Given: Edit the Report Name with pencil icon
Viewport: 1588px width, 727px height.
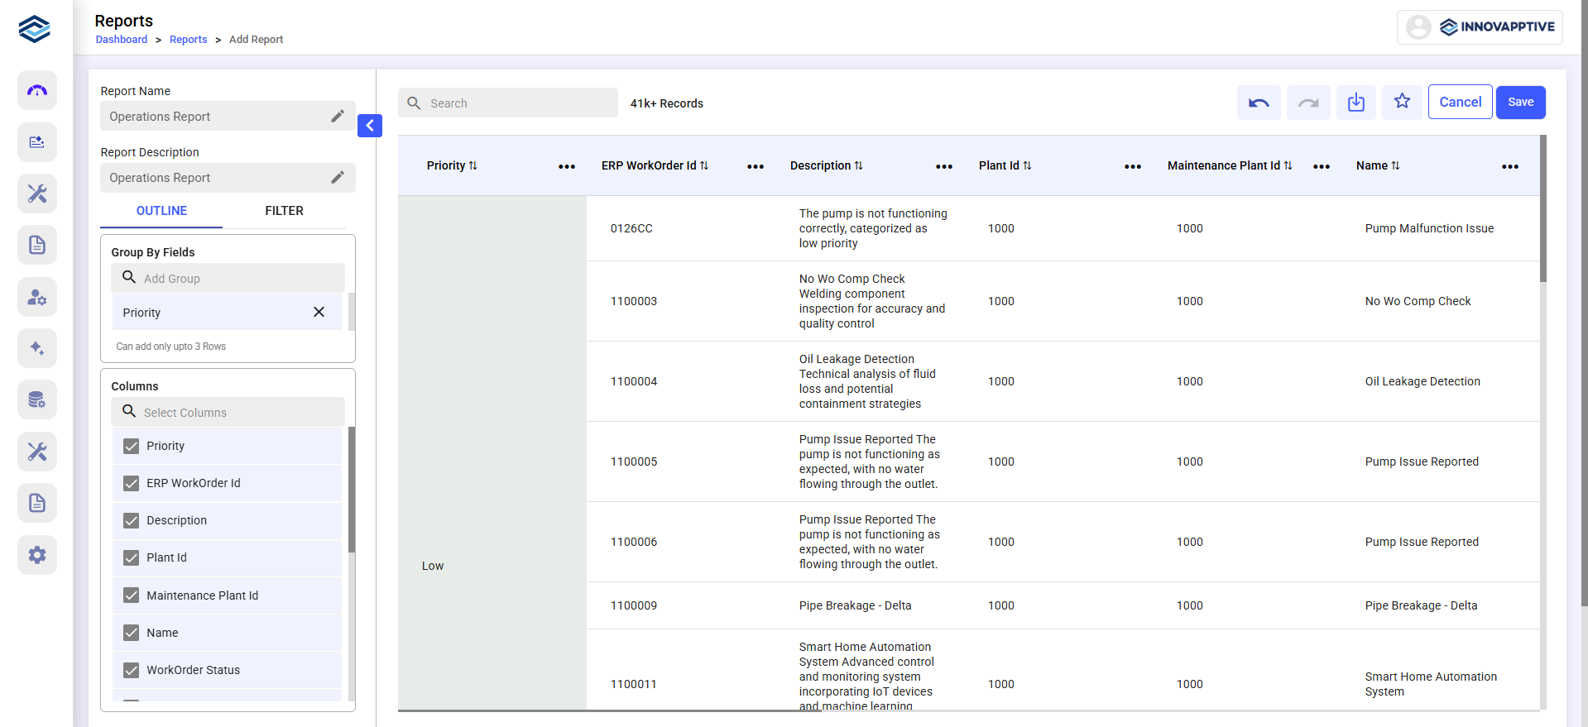Looking at the screenshot, I should click(x=338, y=117).
